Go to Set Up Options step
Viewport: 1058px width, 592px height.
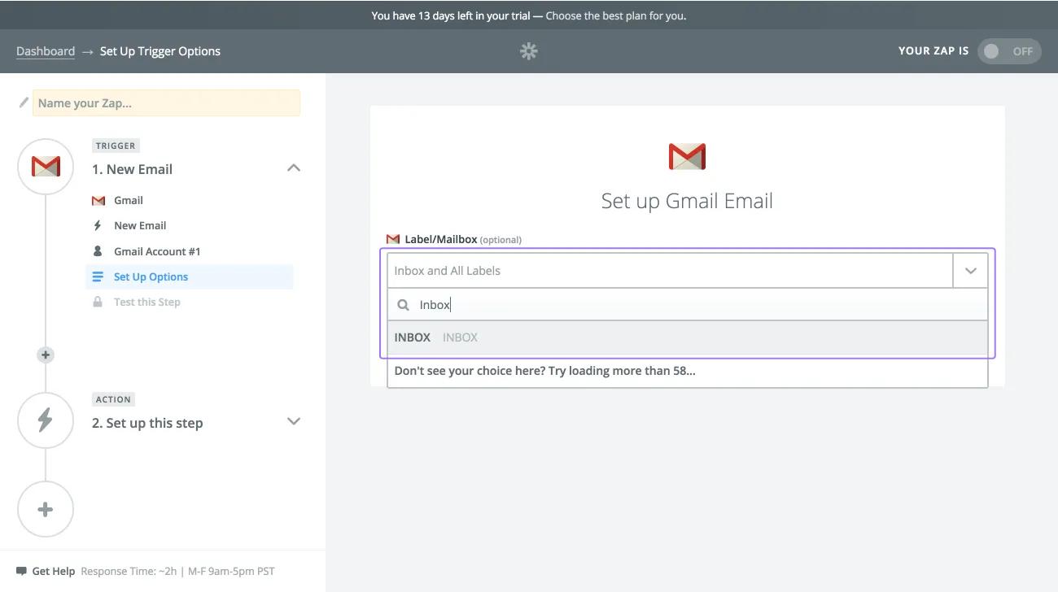point(151,276)
